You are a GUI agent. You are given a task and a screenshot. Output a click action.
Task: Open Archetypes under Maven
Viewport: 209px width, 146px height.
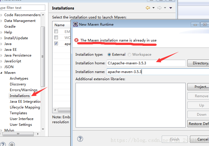(19, 78)
